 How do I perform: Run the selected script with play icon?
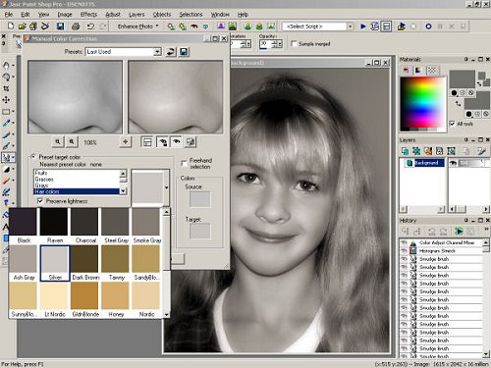(363, 26)
